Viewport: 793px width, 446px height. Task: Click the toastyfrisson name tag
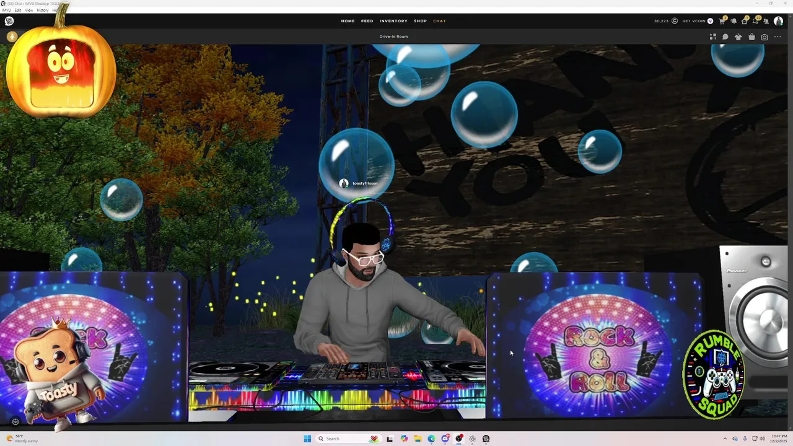pos(365,183)
